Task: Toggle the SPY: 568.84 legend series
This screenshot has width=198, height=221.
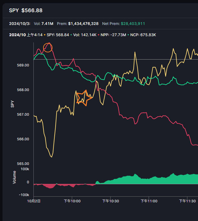Action: pyautogui.click(x=57, y=35)
